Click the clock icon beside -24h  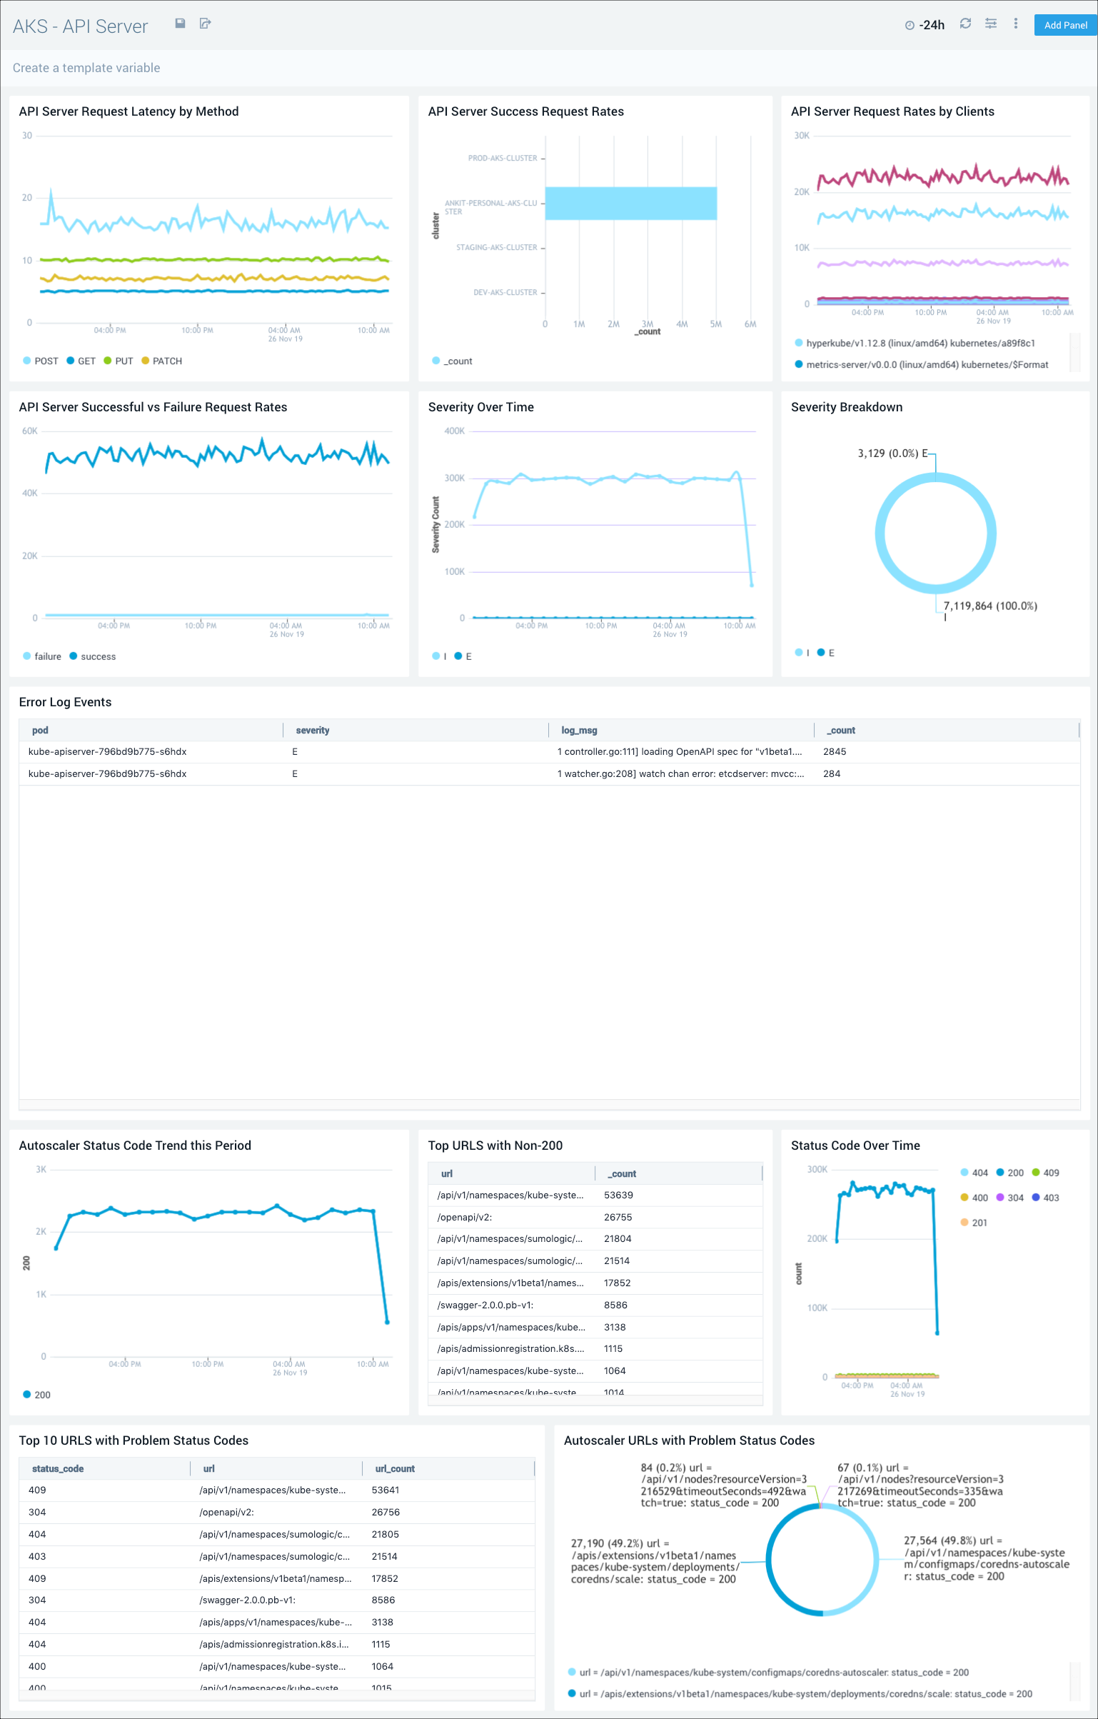tap(910, 25)
